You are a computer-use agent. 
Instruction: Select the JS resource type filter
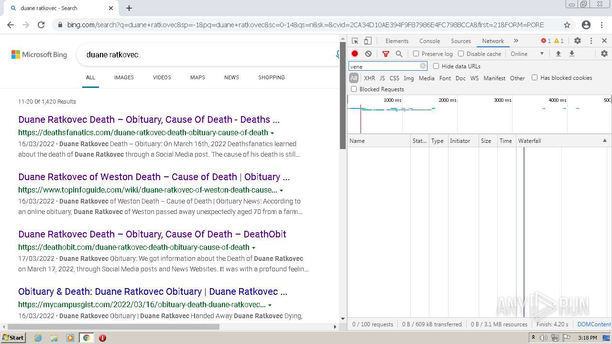pyautogui.click(x=382, y=78)
